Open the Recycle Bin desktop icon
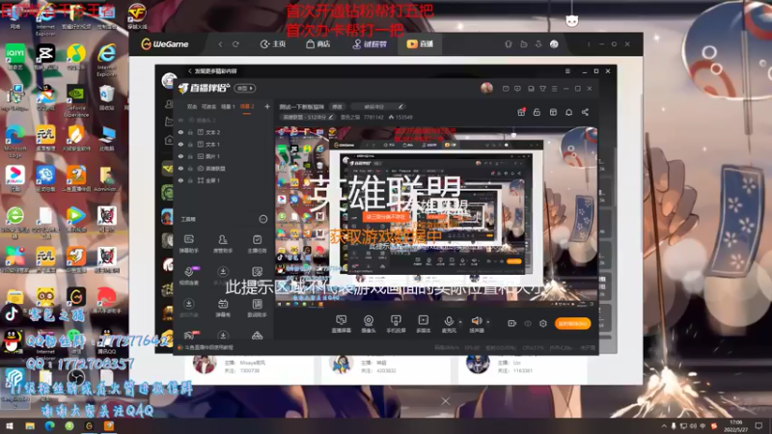 tap(106, 97)
